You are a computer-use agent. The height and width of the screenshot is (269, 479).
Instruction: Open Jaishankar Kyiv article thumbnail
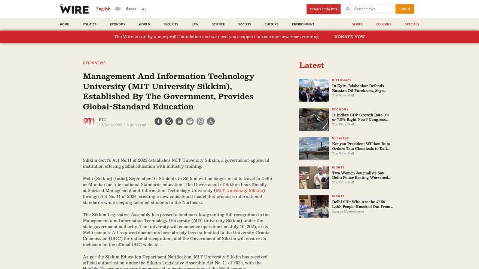point(314,90)
